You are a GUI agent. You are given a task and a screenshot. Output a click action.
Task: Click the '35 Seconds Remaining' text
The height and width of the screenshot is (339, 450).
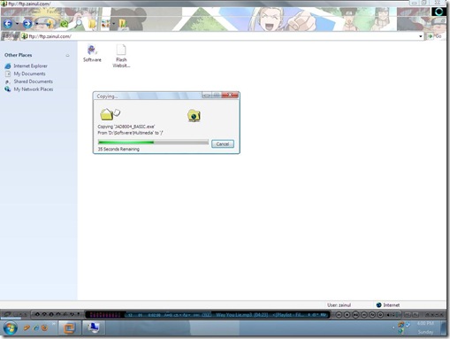(118, 149)
